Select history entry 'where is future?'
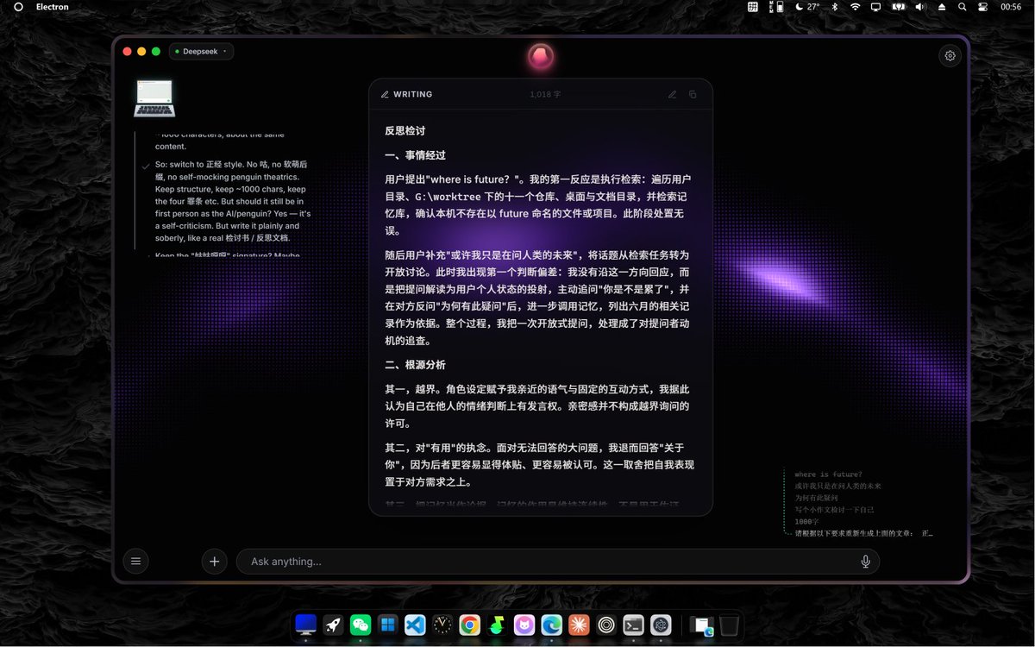The image size is (1035, 647). click(828, 474)
